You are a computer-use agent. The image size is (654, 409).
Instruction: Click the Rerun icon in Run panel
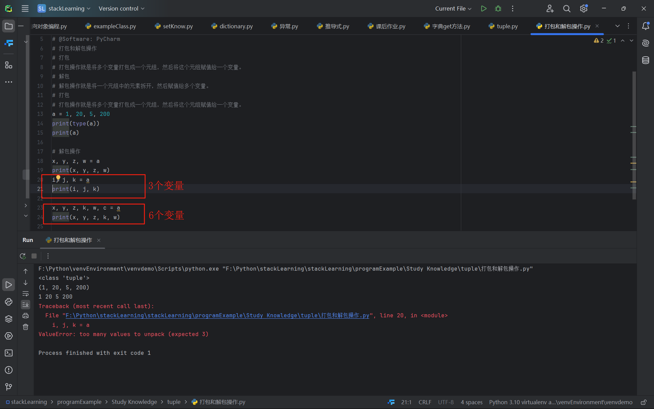pyautogui.click(x=23, y=256)
